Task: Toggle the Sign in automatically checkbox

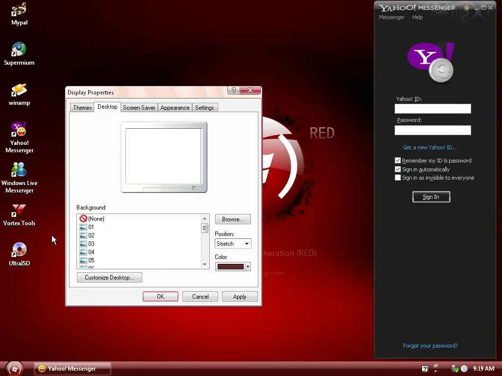Action: point(398,169)
